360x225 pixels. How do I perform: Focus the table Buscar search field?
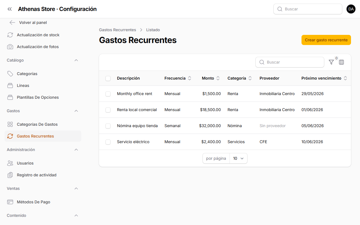pyautogui.click(x=290, y=62)
